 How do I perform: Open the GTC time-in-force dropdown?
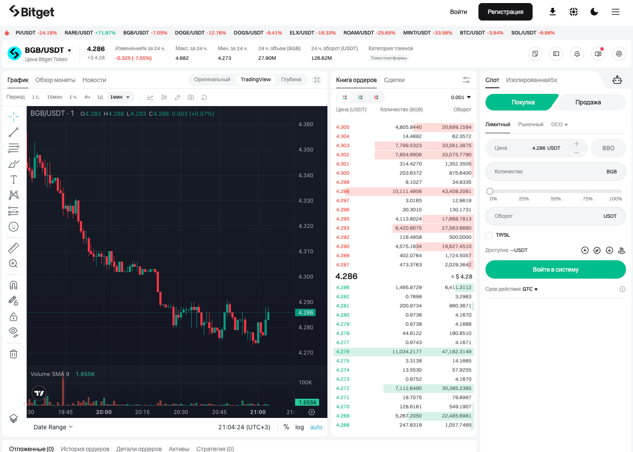530,289
